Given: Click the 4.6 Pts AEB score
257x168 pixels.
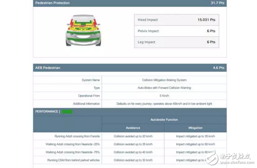Looking at the screenshot, I should click(219, 68).
